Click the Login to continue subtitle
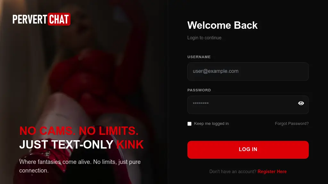The image size is (328, 184). (204, 38)
